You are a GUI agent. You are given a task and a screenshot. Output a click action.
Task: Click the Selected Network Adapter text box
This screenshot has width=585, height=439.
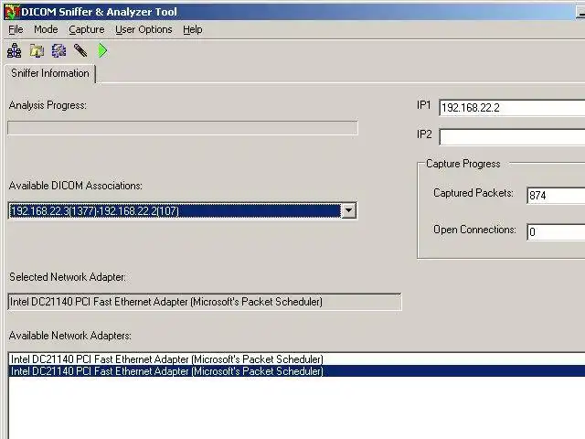(205, 302)
